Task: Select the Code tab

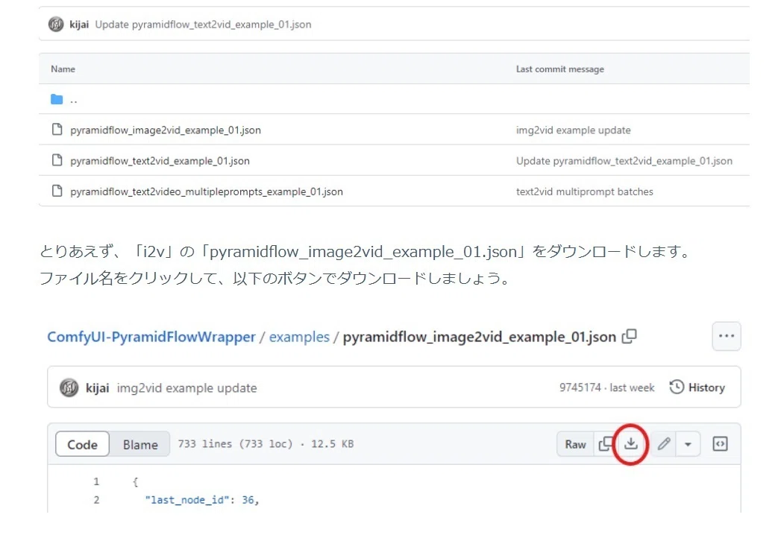Action: click(82, 444)
